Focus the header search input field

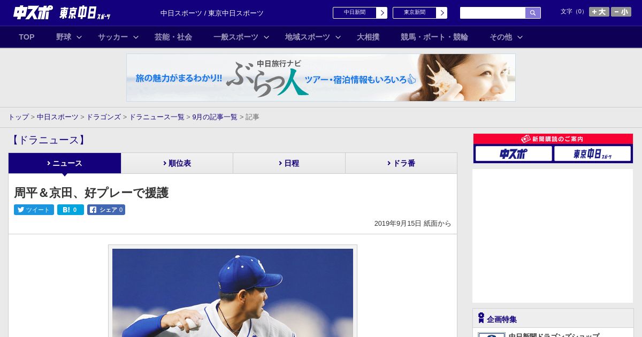tap(493, 13)
